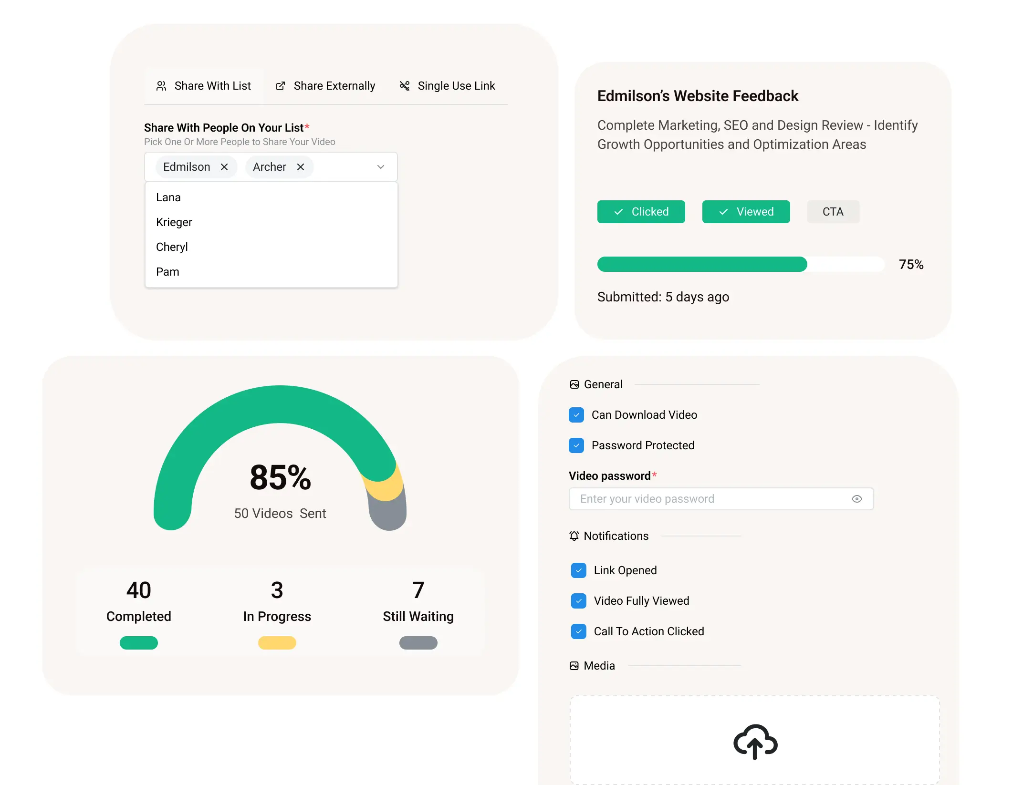Click the Notifications bell icon
Screen dimensions: 1023x785
(x=574, y=536)
